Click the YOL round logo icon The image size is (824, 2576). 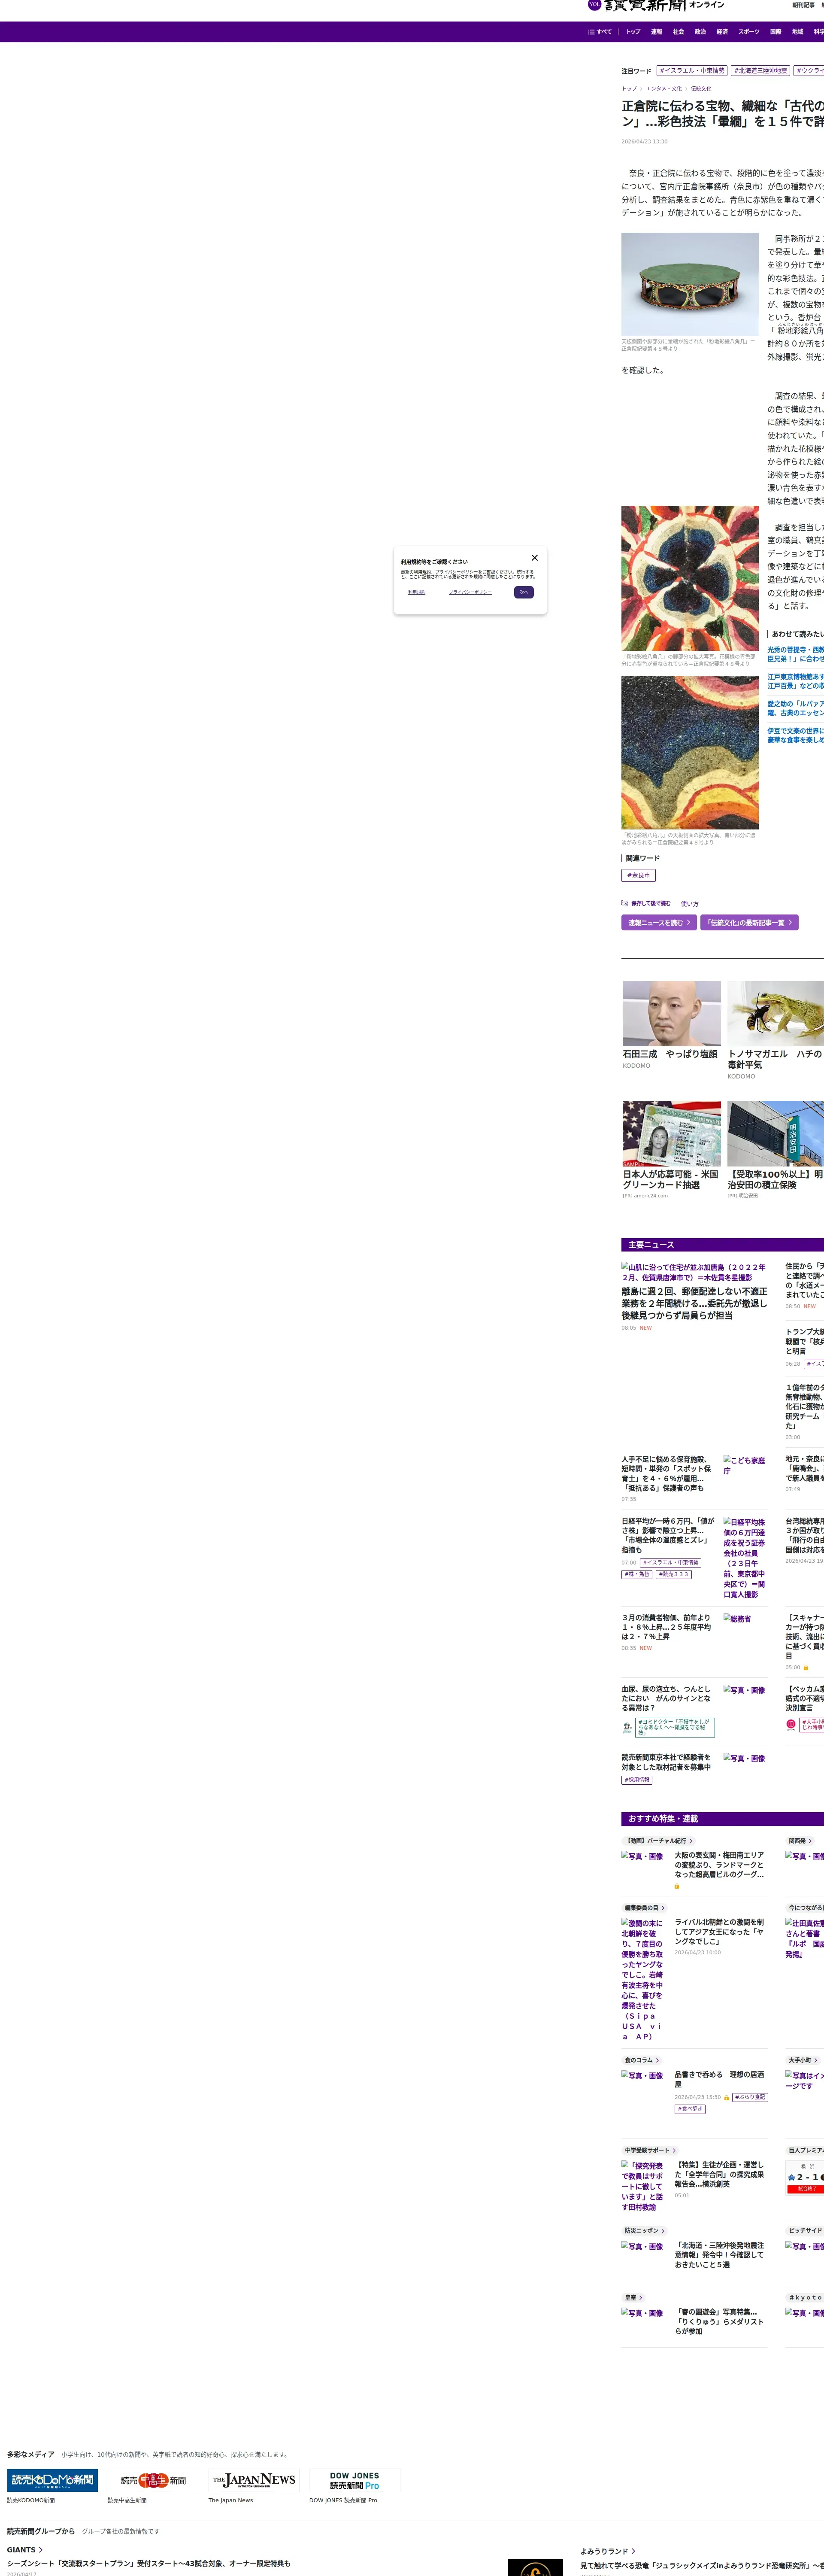click(594, 4)
